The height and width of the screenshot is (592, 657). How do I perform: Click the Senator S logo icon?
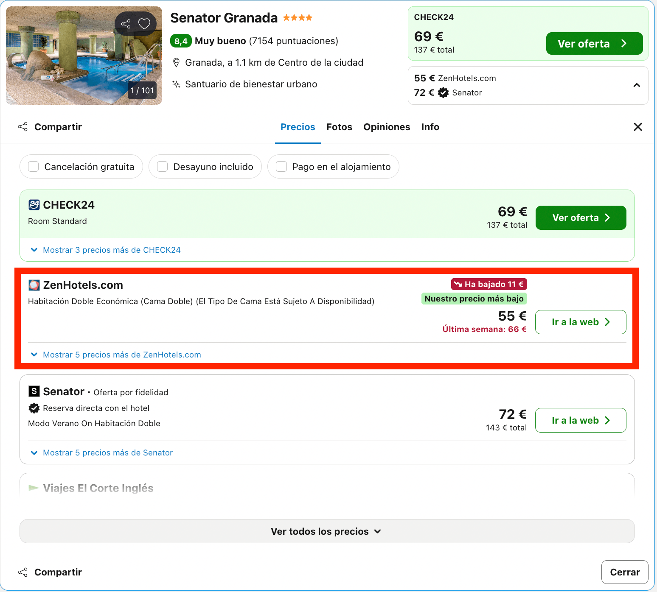pos(34,391)
